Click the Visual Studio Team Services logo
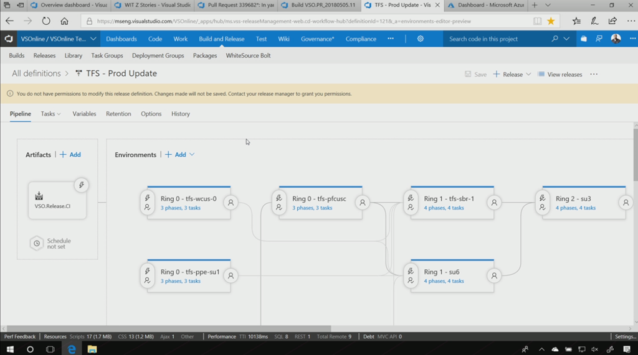The image size is (638, 355). click(9, 39)
